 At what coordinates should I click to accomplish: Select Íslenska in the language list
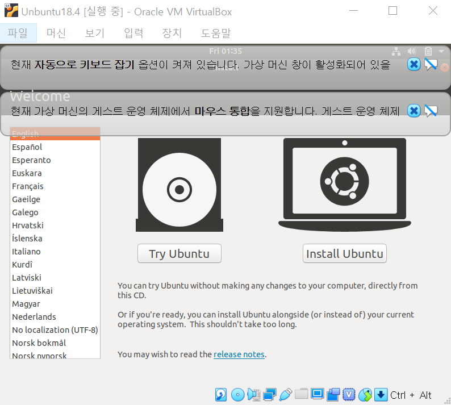(55, 239)
